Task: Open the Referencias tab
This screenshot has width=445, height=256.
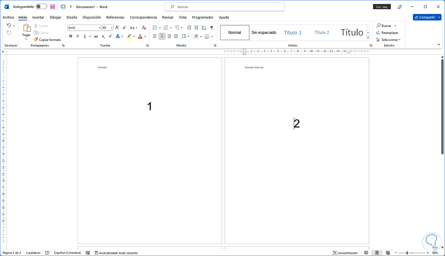Action: click(x=115, y=17)
